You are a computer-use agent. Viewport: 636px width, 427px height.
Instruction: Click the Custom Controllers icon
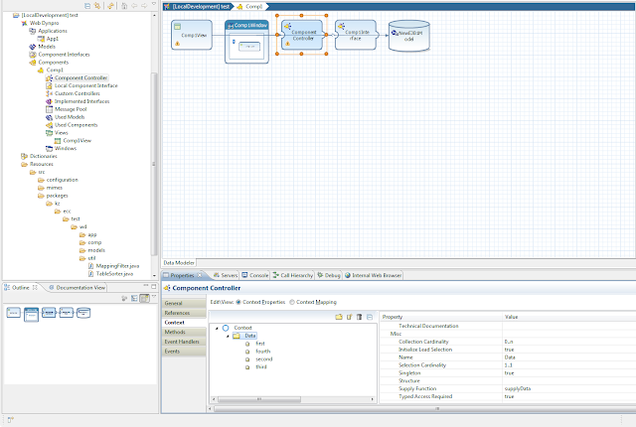[49, 93]
